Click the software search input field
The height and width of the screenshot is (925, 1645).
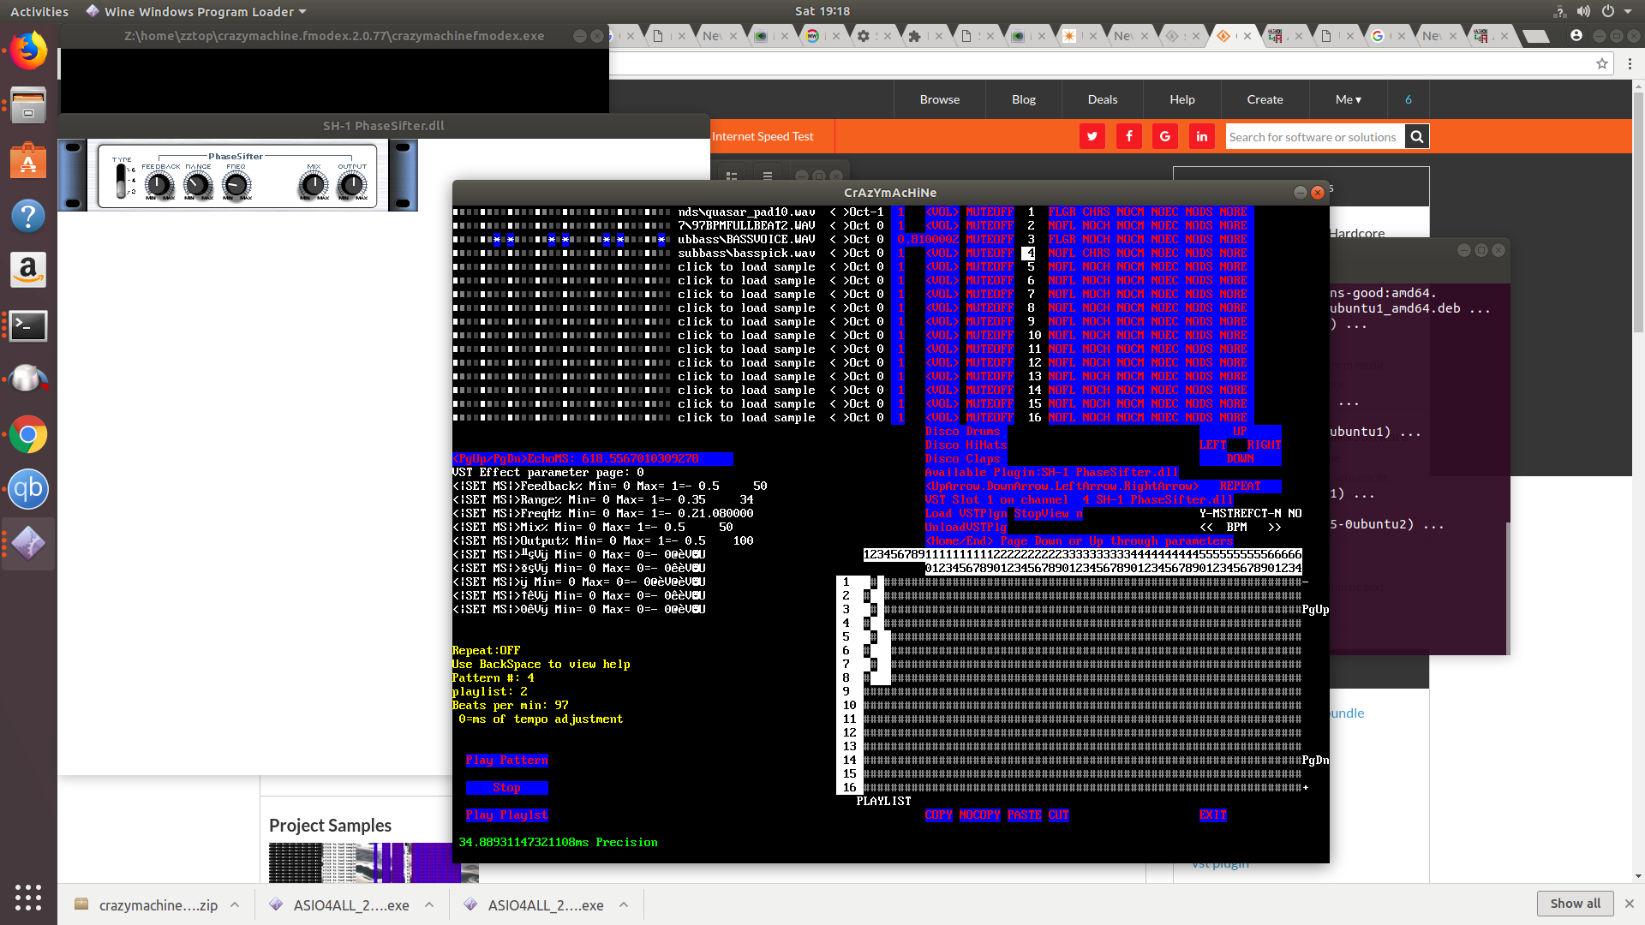(1313, 136)
